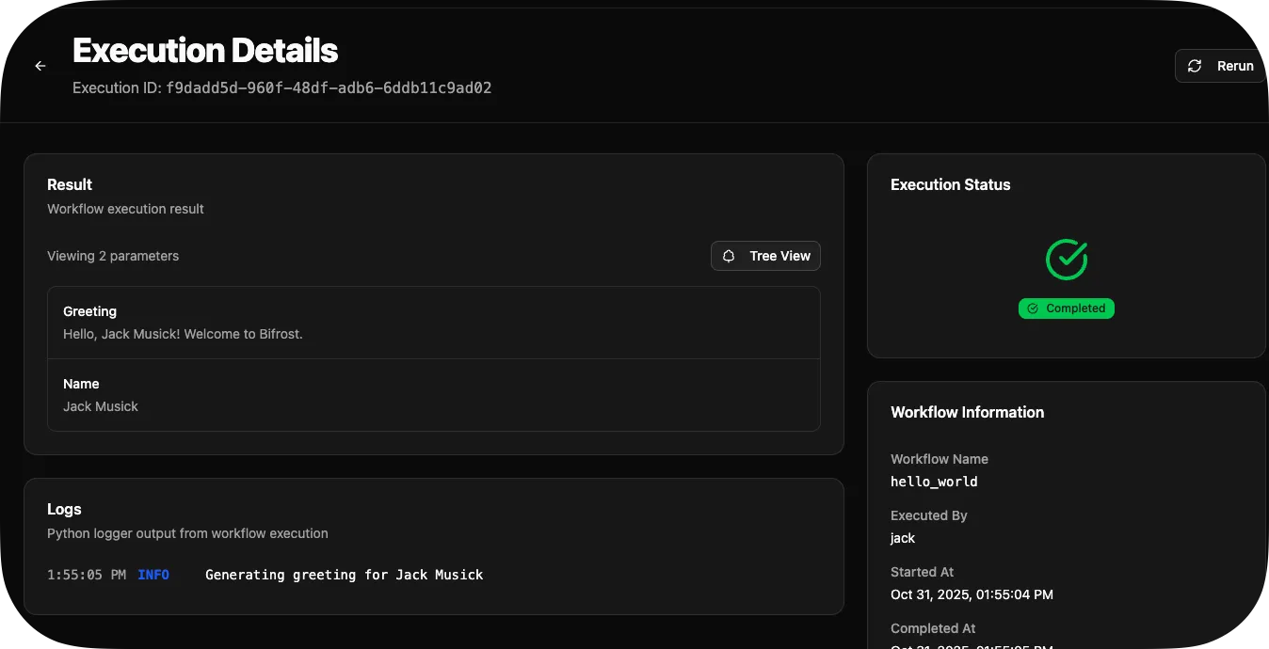The width and height of the screenshot is (1269, 649).
Task: Click the Workflow Information heading
Action: coord(967,412)
